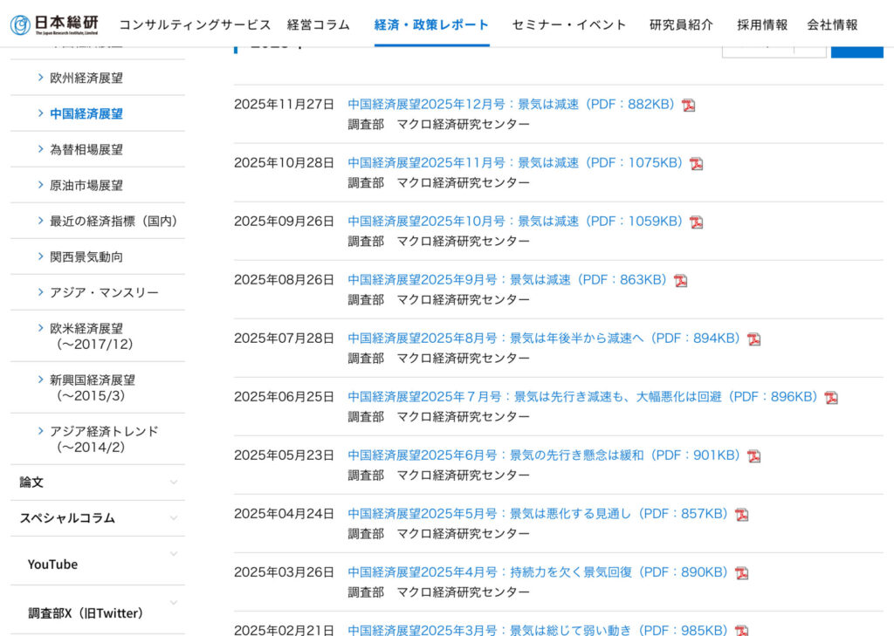This screenshot has width=894, height=636.
Task: Click PDF icon for 2025年8月号 report
Action: [x=753, y=339]
